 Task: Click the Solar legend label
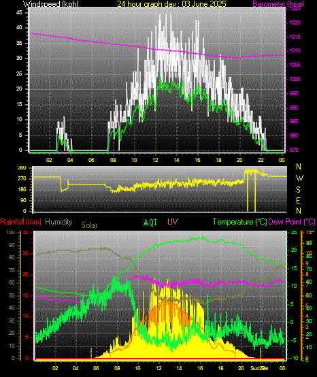pyautogui.click(x=89, y=225)
